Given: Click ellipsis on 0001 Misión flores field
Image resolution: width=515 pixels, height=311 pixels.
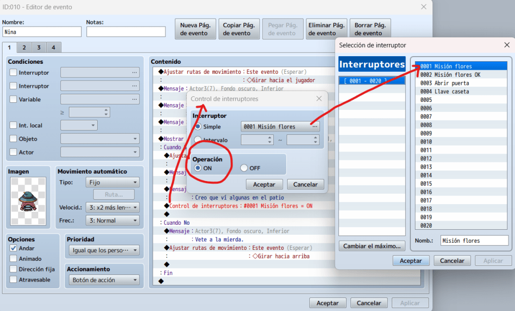Looking at the screenshot, I should 315,126.
